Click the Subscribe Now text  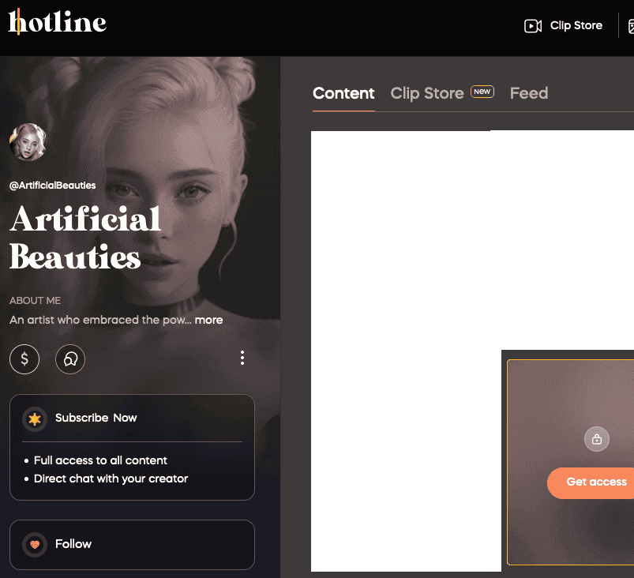[96, 418]
